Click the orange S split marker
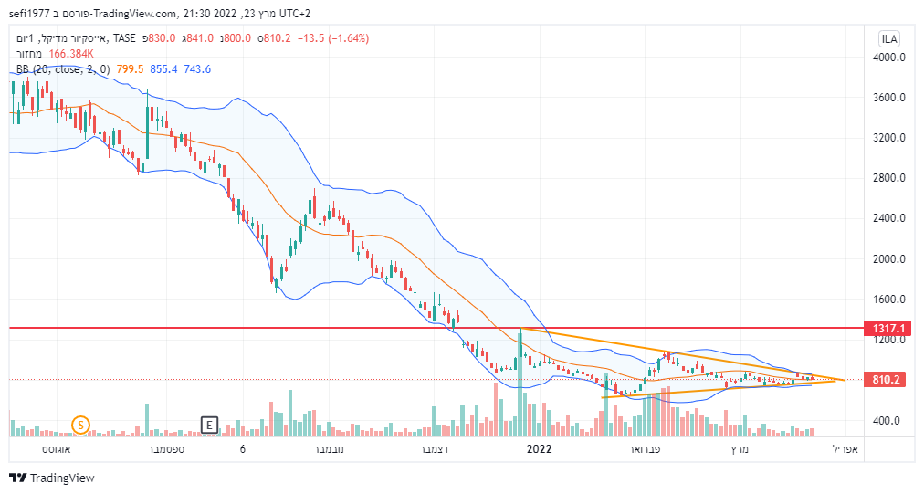The image size is (924, 494). 80,425
